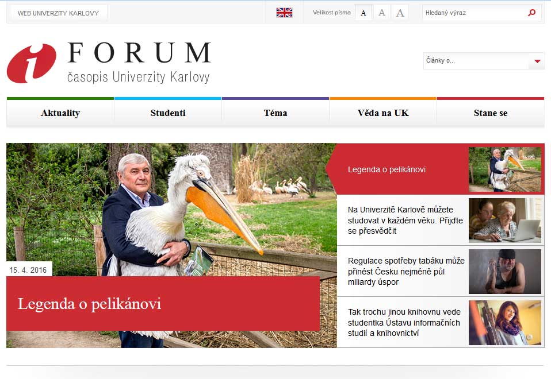The image size is (551, 379).
Task: Click the red search magnifier icon
Action: [531, 13]
